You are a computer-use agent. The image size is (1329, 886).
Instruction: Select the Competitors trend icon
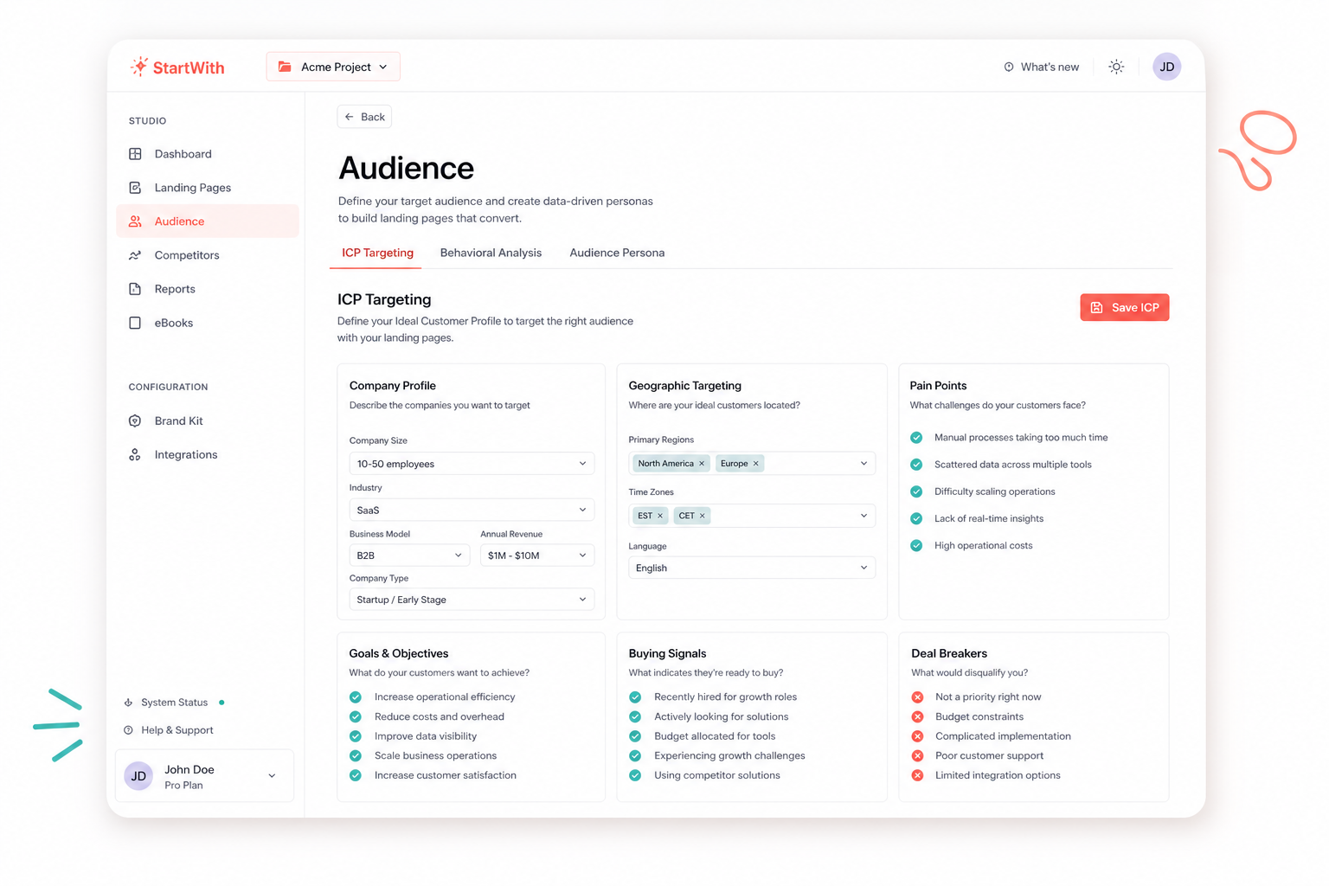click(135, 255)
